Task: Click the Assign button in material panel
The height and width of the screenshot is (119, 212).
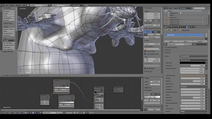Action: [x=171, y=42]
